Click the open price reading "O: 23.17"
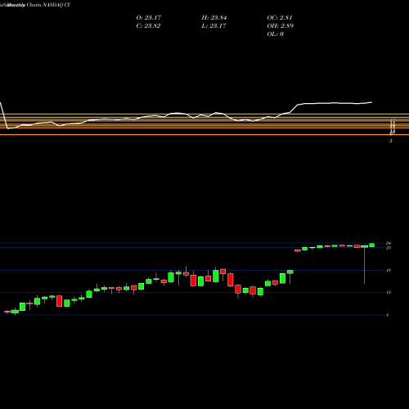Screen dimensions: 409x409 tap(149, 18)
